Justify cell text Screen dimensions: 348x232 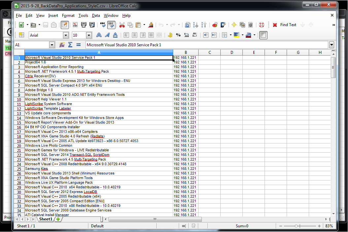(x=151, y=35)
